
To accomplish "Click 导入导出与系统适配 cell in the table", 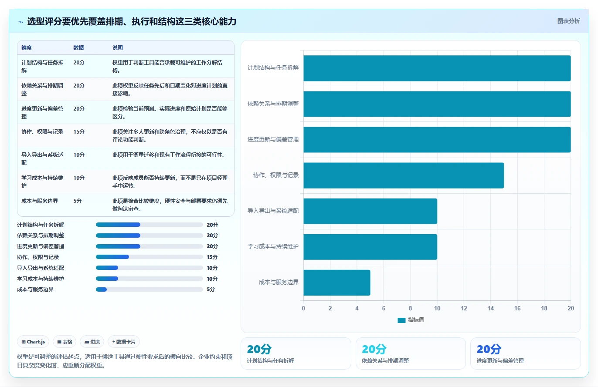I will point(42,158).
